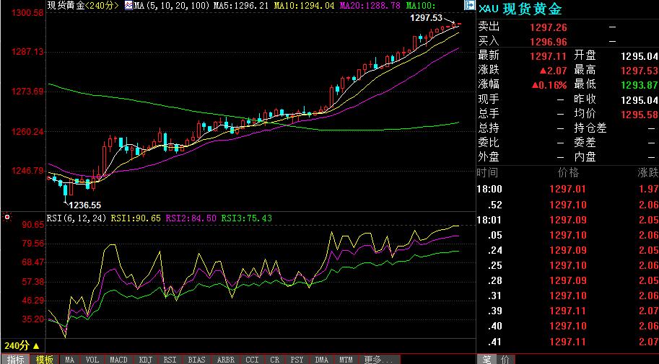Click the blue panel-collapse arrow icon

point(469,6)
